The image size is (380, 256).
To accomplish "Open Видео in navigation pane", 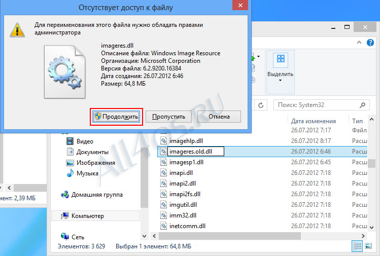I will coord(85,141).
